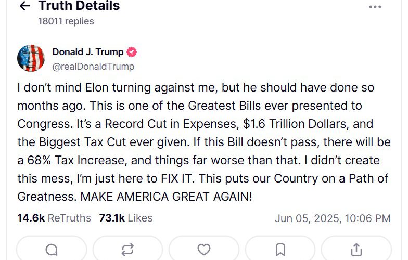Go back using the left arrow
Viewport: 408px width, 260px height.
[25, 6]
